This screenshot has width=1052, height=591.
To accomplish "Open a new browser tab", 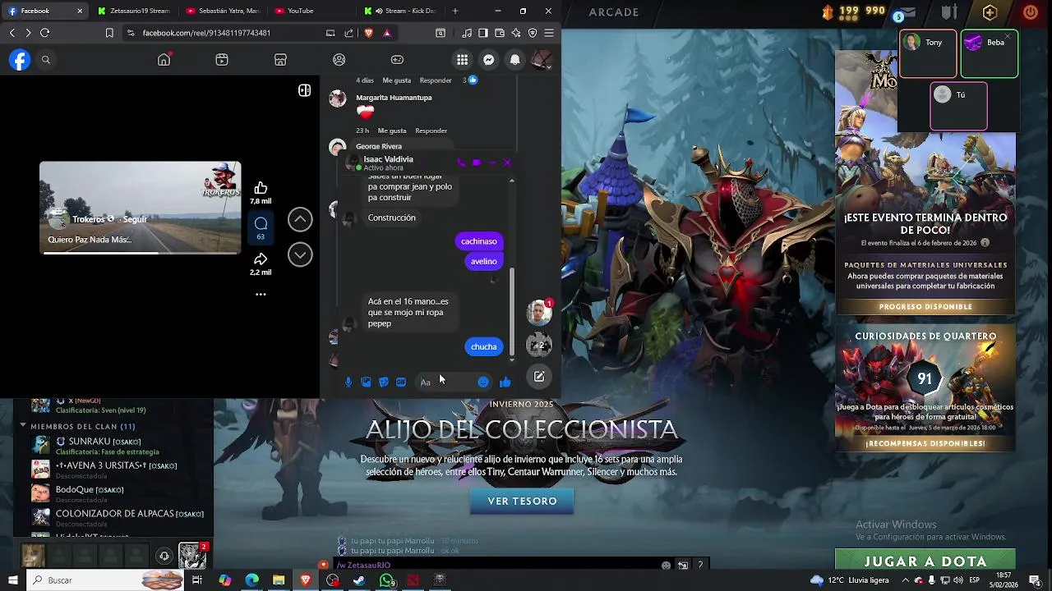I will (x=455, y=11).
